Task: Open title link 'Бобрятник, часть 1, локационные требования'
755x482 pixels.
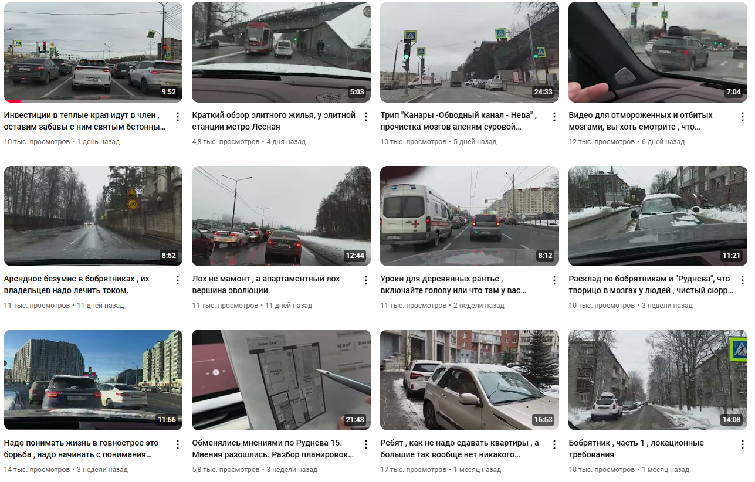Action: 636,449
